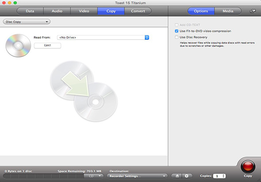Viewport: 261px width, 182px height.
Task: Open the Audio tab
Action: [x=57, y=11]
